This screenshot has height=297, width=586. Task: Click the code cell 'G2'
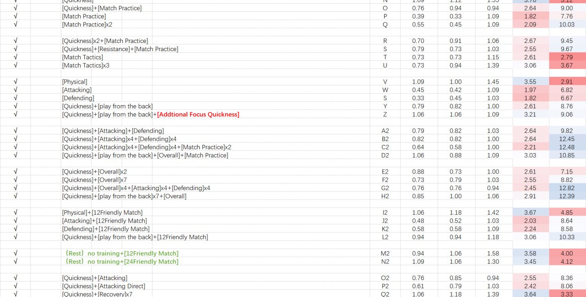(385, 188)
